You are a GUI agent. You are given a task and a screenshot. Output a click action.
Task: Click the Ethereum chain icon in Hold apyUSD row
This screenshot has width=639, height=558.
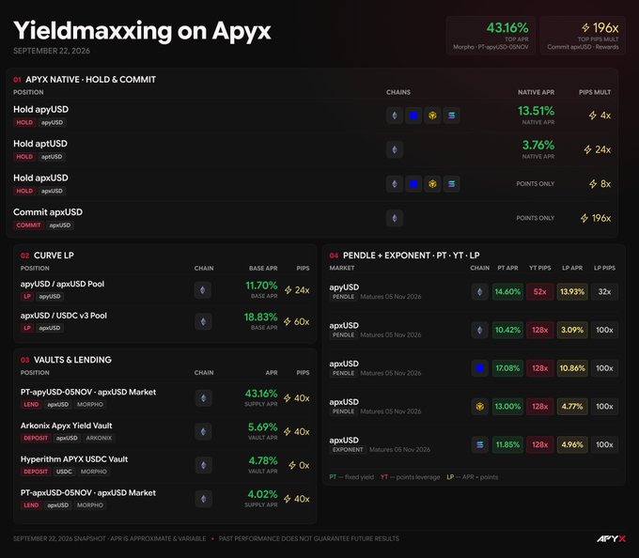[395, 116]
